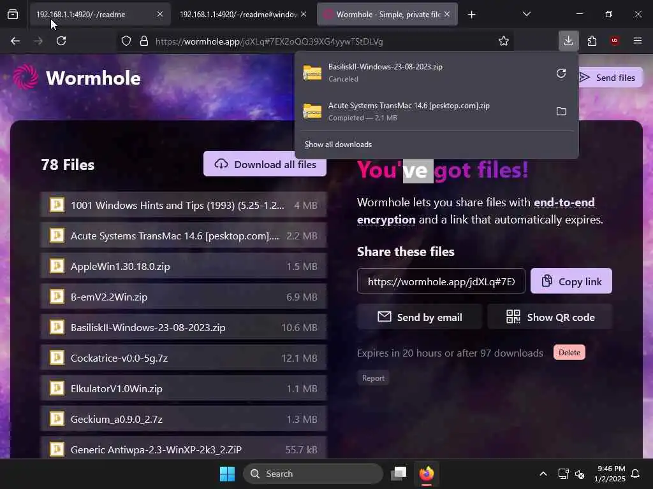Click the forward navigation arrow
This screenshot has height=489, width=653.
point(38,41)
